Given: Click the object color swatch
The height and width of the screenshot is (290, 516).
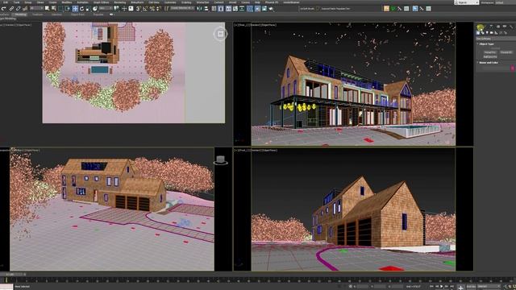Looking at the screenshot, I should pos(513,68).
